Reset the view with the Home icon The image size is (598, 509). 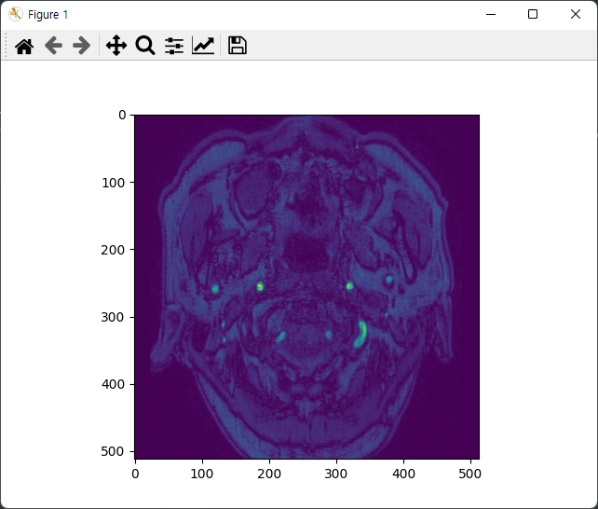[24, 47]
